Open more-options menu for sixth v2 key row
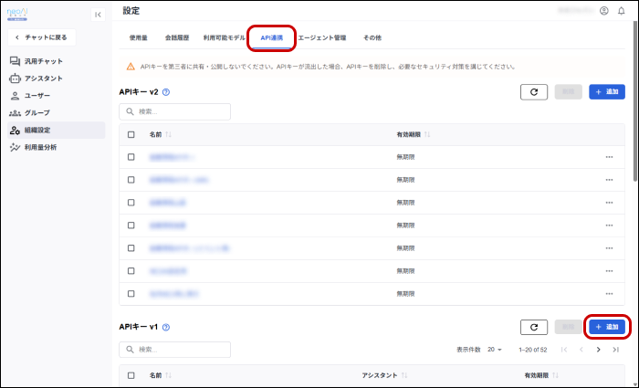The image size is (639, 388). [609, 271]
